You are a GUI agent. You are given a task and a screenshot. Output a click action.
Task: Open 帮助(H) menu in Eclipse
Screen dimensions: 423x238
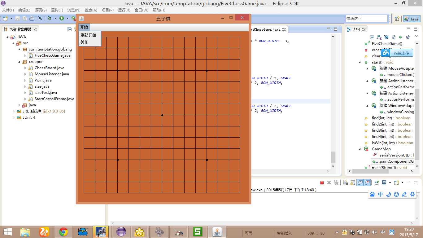click(x=159, y=10)
